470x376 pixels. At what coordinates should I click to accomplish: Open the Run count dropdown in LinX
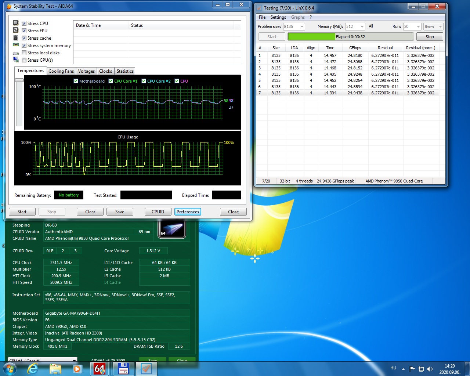(418, 26)
